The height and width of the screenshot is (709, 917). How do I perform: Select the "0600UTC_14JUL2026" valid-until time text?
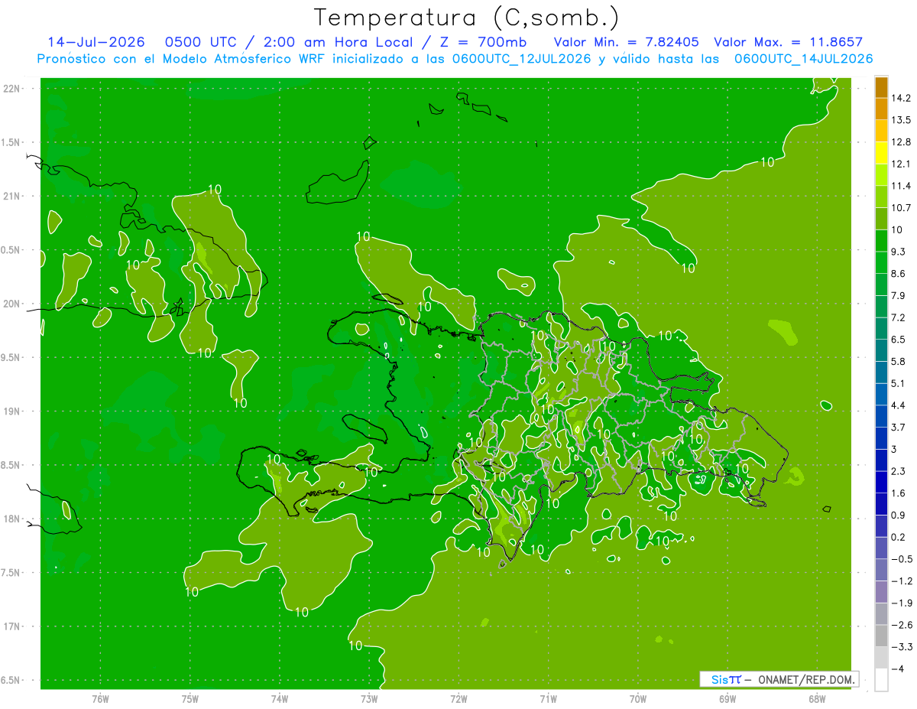(x=803, y=59)
